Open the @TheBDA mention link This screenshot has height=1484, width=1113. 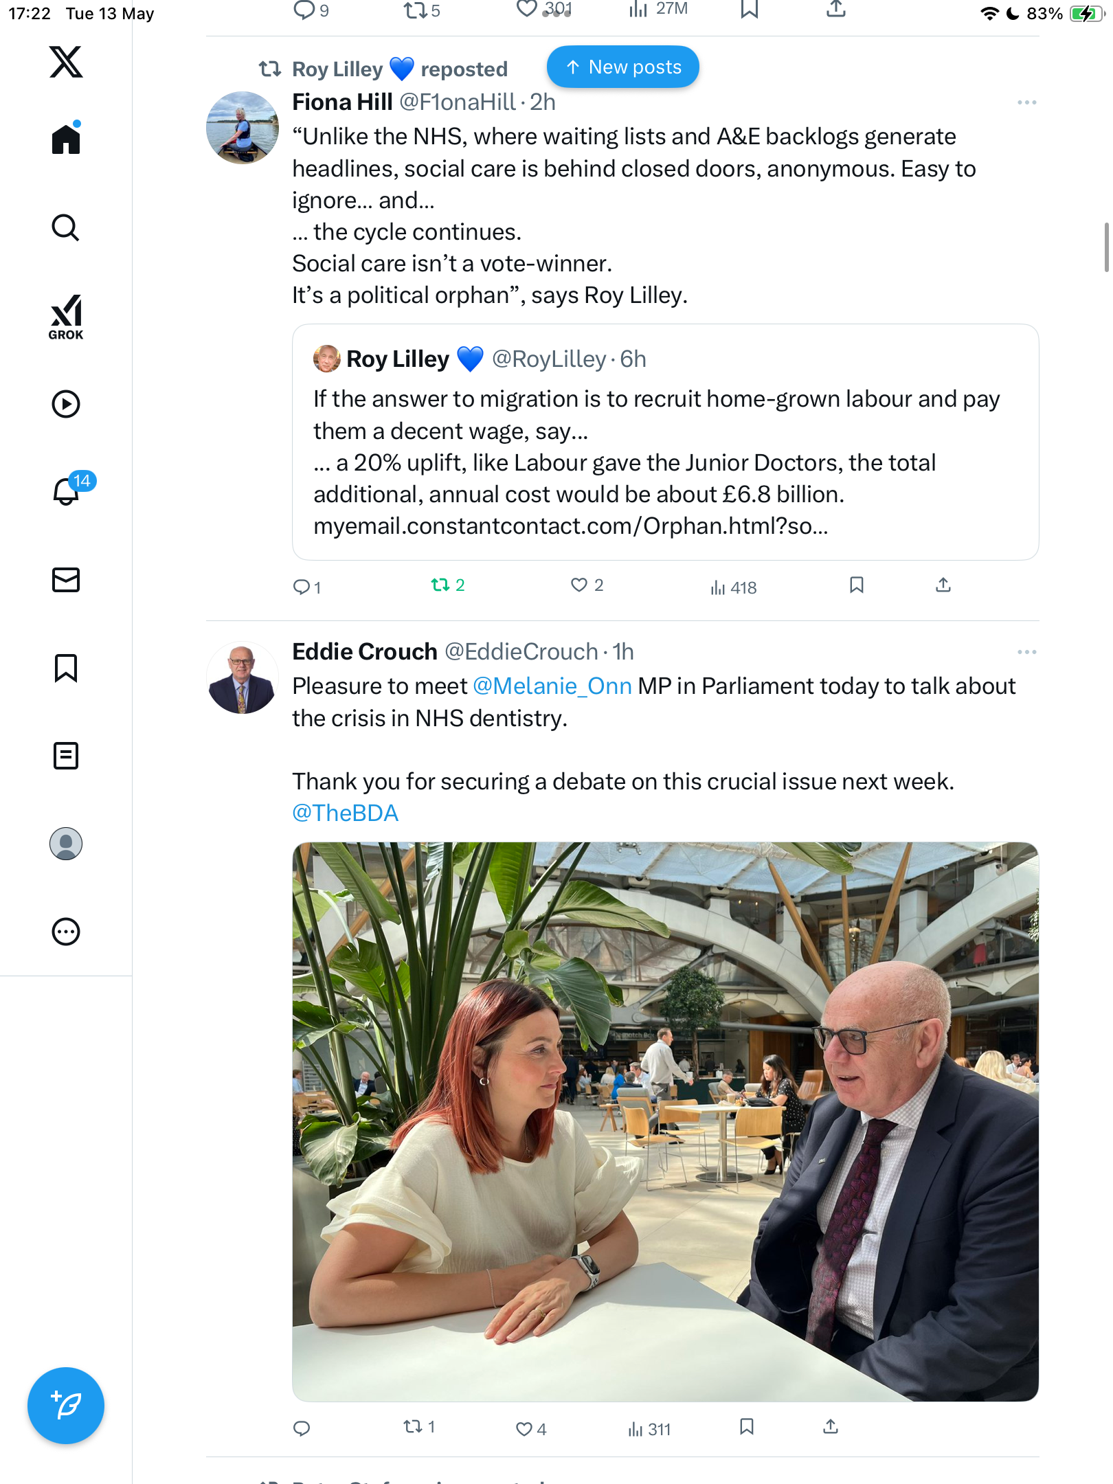[345, 813]
